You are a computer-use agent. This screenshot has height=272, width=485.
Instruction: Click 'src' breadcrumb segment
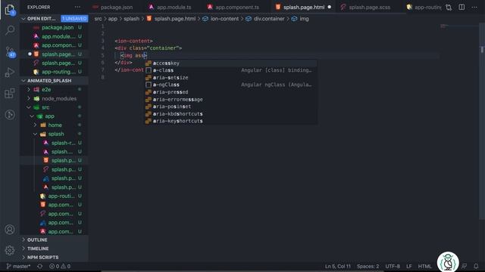(x=98, y=19)
